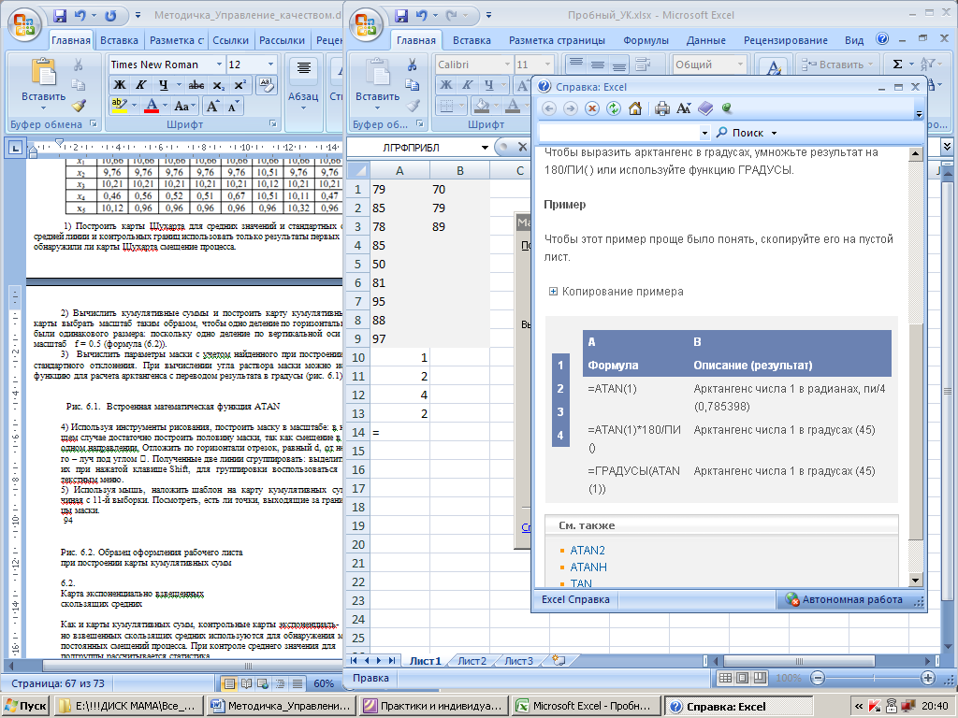Open Word's Ссылки ribbon tab
Image resolution: width=958 pixels, height=718 pixels.
230,40
